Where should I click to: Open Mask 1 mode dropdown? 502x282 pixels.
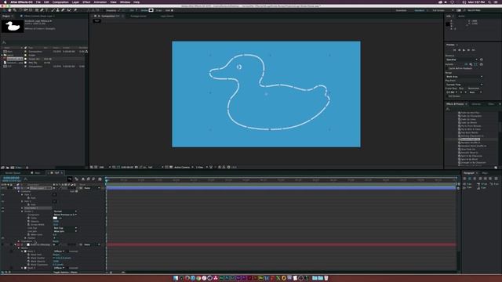click(x=59, y=251)
